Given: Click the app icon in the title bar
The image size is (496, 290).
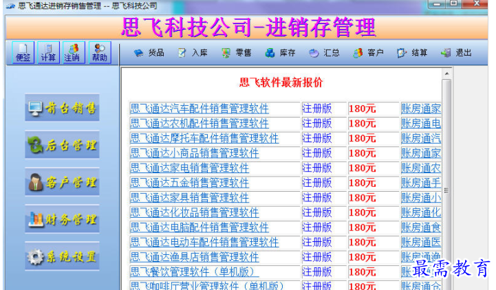Looking at the screenshot, I should click(x=10, y=5).
